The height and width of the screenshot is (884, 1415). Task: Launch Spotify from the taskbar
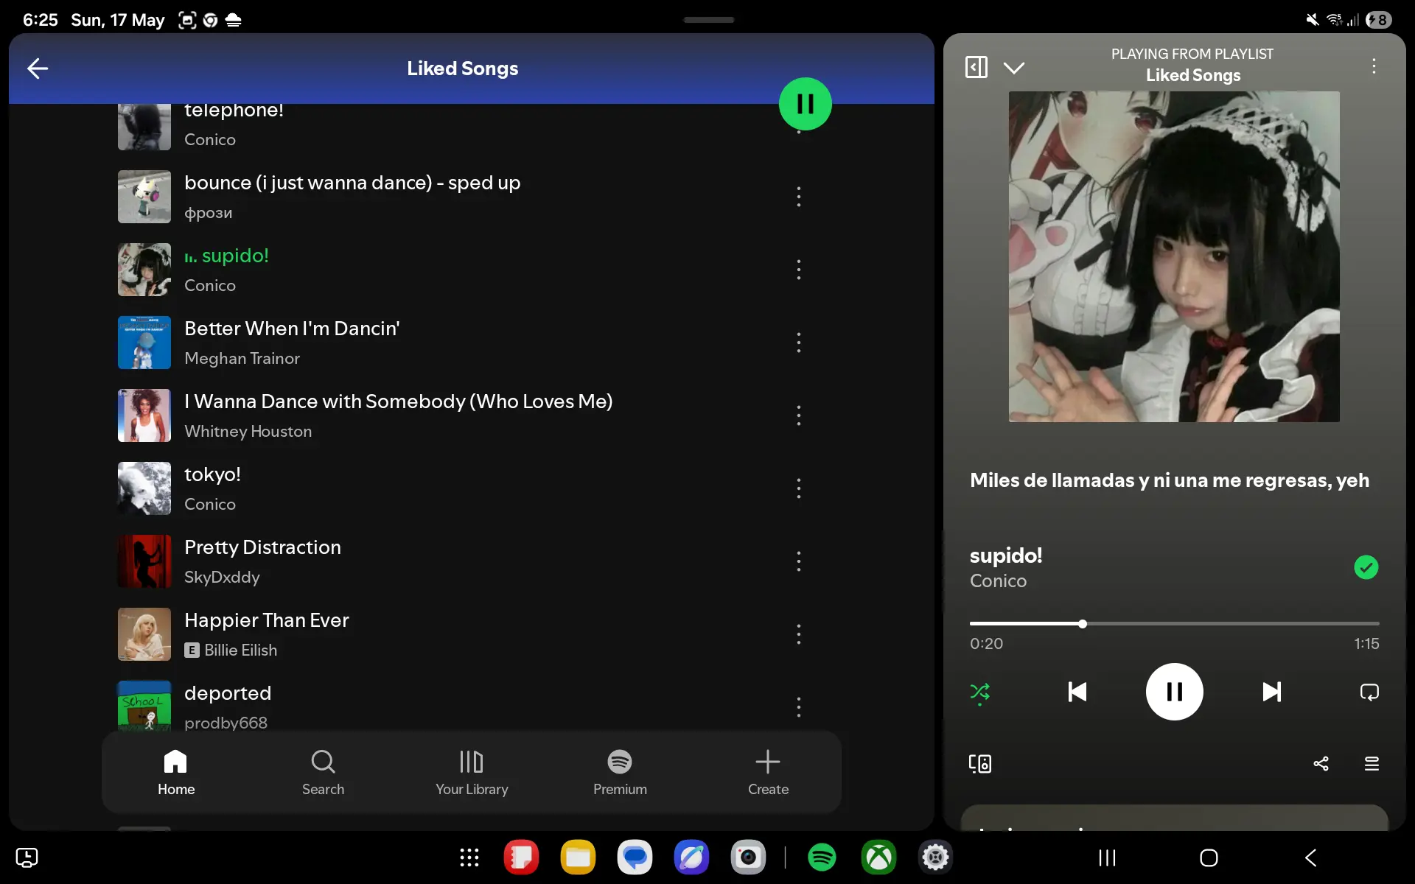pos(822,857)
